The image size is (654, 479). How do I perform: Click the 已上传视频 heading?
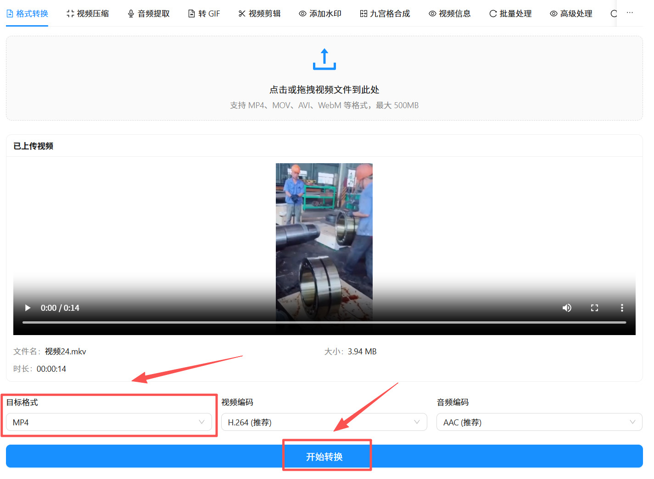tap(34, 146)
